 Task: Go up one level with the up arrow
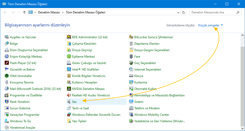pyautogui.click(x=24, y=12)
